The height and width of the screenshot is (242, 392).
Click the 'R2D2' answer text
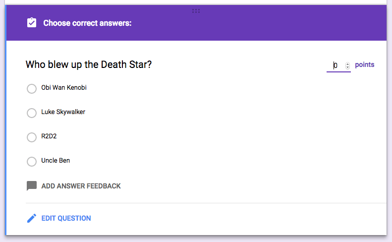49,136
